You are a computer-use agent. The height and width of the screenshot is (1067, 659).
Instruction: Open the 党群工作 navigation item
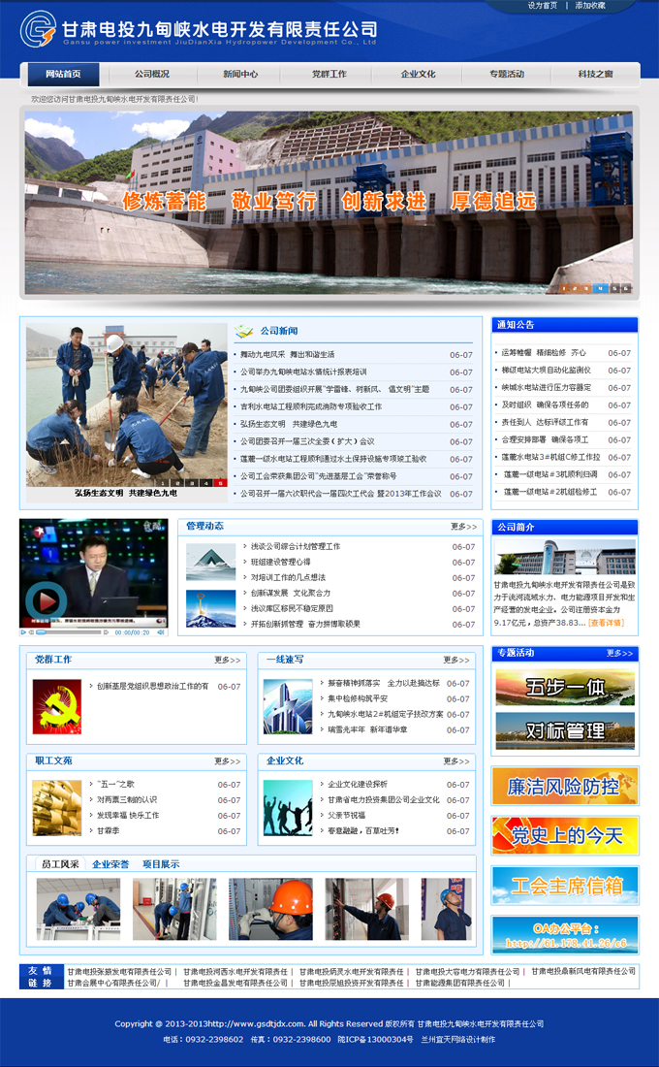329,74
